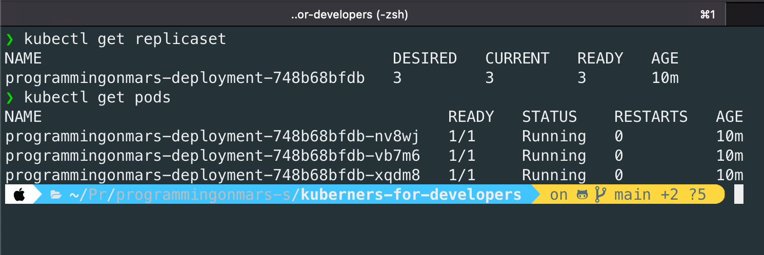Click '1/1' ready value of nv8wj pod
The height and width of the screenshot is (255, 764).
click(x=461, y=137)
